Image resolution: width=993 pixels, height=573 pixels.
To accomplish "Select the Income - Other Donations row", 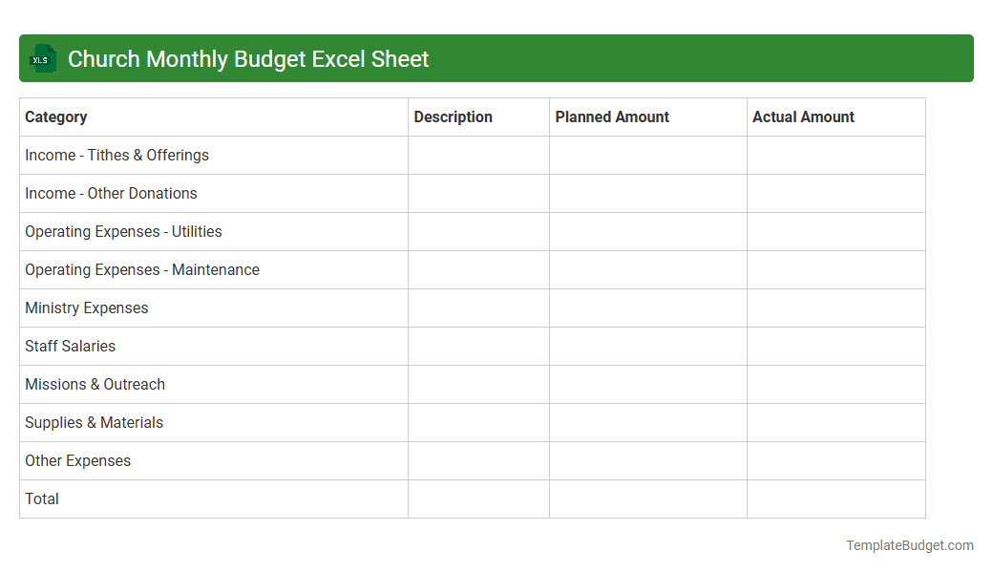I will (111, 193).
